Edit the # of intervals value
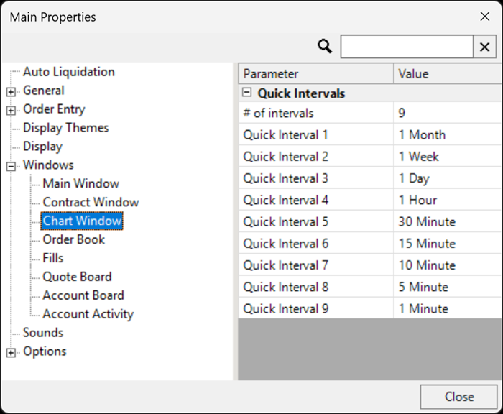 point(446,113)
